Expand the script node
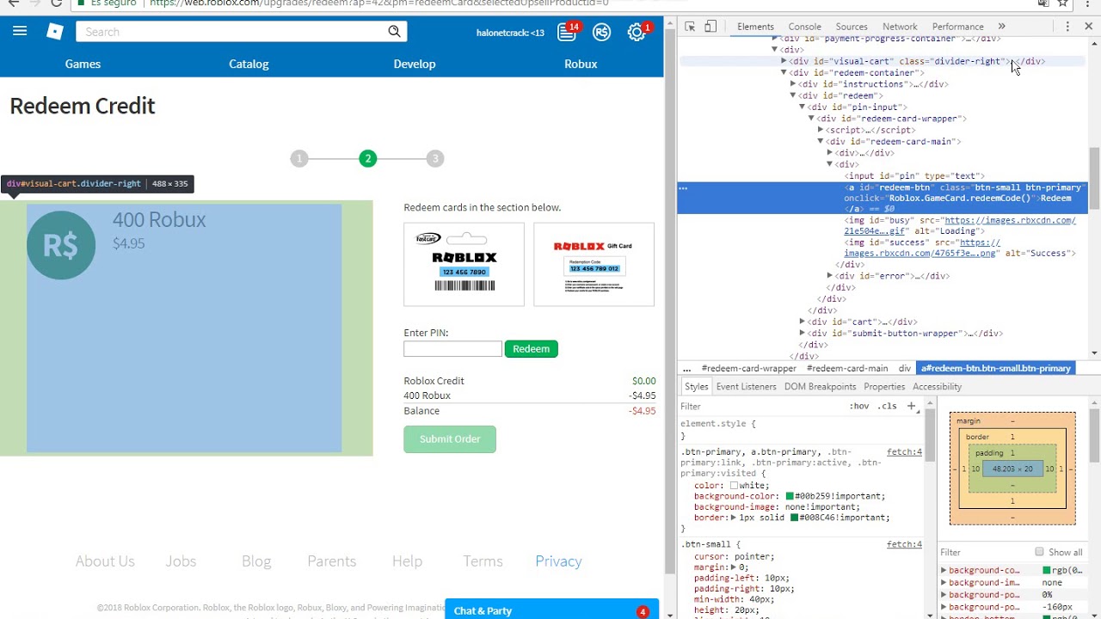 [x=820, y=130]
